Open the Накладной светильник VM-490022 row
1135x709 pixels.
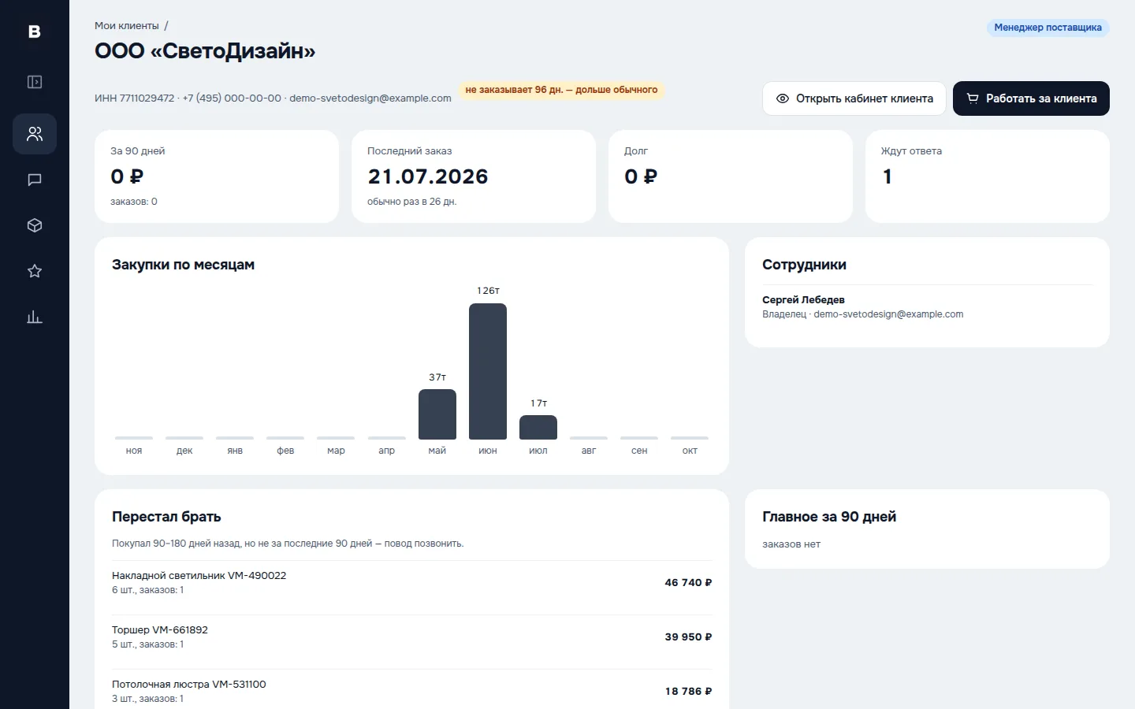click(x=411, y=583)
